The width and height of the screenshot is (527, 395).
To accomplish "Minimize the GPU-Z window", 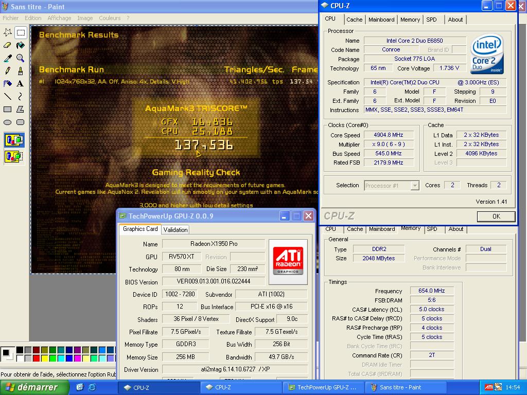I will click(x=284, y=216).
